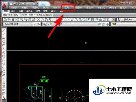Open the AutoCAD application menu logo
This screenshot has width=136, height=102.
[x=4, y=5]
